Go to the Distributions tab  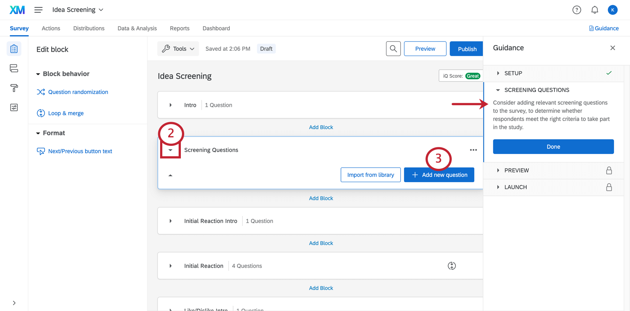pos(89,29)
